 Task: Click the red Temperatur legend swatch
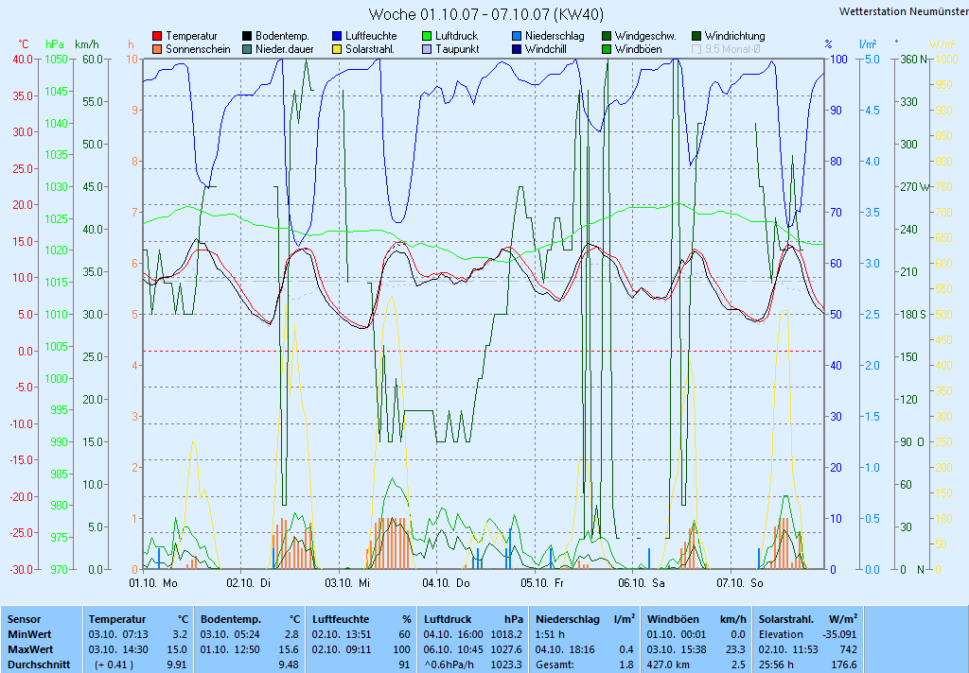(x=157, y=37)
